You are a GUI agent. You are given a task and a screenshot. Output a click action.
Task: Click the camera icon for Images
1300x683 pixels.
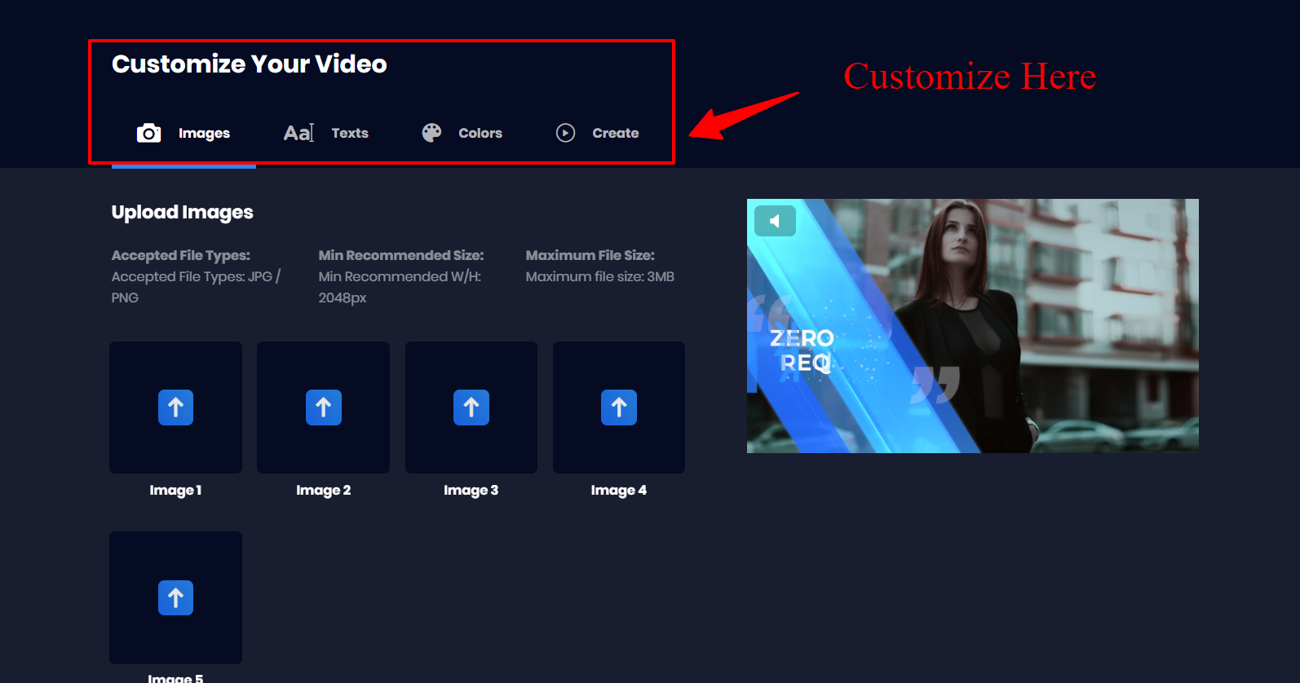click(x=148, y=133)
